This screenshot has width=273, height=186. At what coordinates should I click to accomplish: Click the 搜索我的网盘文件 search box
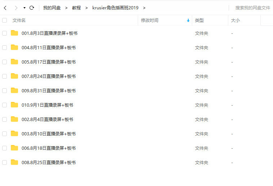point(252,8)
